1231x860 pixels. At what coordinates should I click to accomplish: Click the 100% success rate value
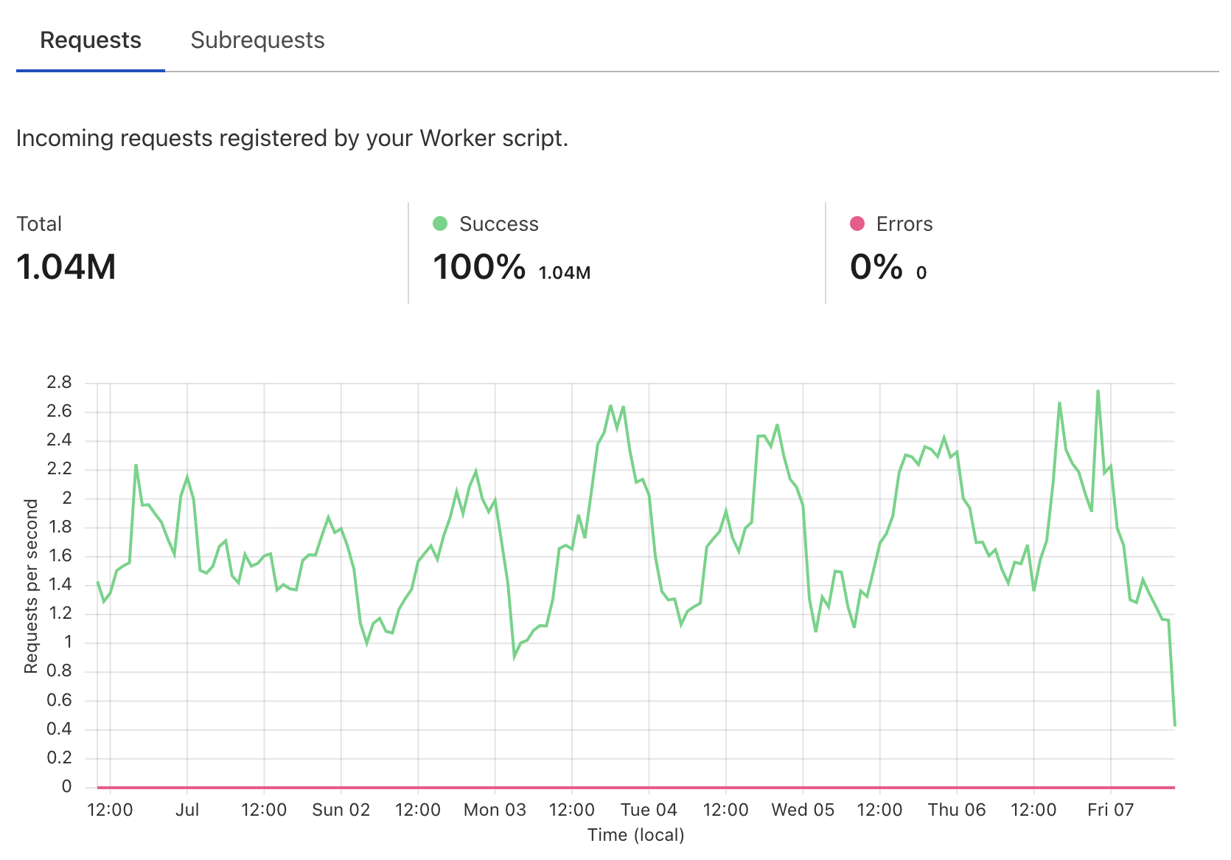(x=479, y=267)
